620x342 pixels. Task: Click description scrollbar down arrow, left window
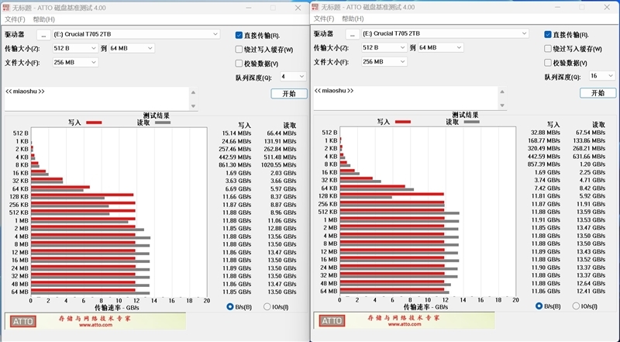click(193, 106)
